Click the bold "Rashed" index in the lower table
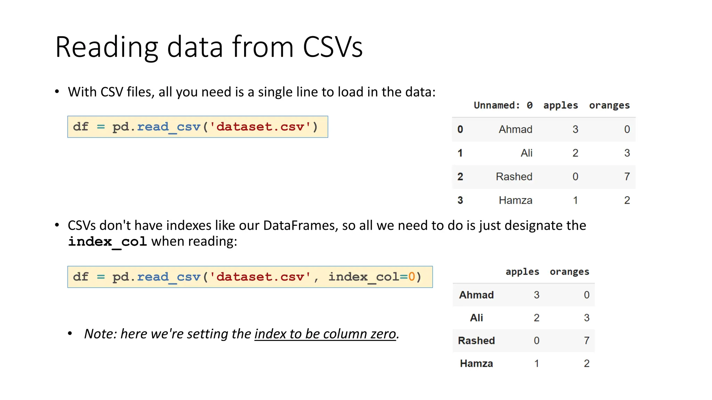712x400 pixels. tap(476, 341)
